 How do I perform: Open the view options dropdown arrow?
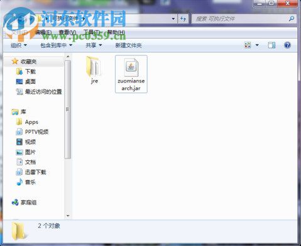[257, 45]
